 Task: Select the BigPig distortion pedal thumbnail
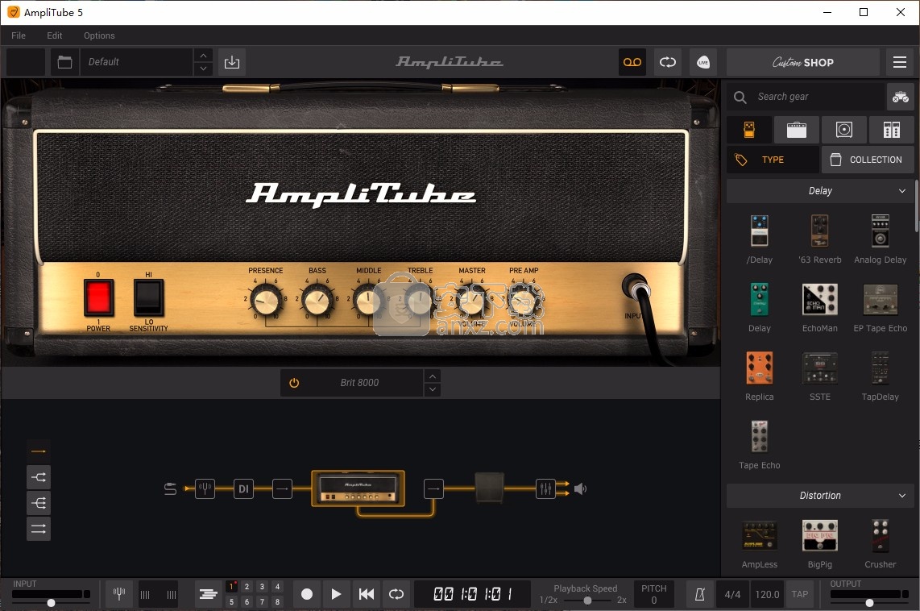(819, 535)
